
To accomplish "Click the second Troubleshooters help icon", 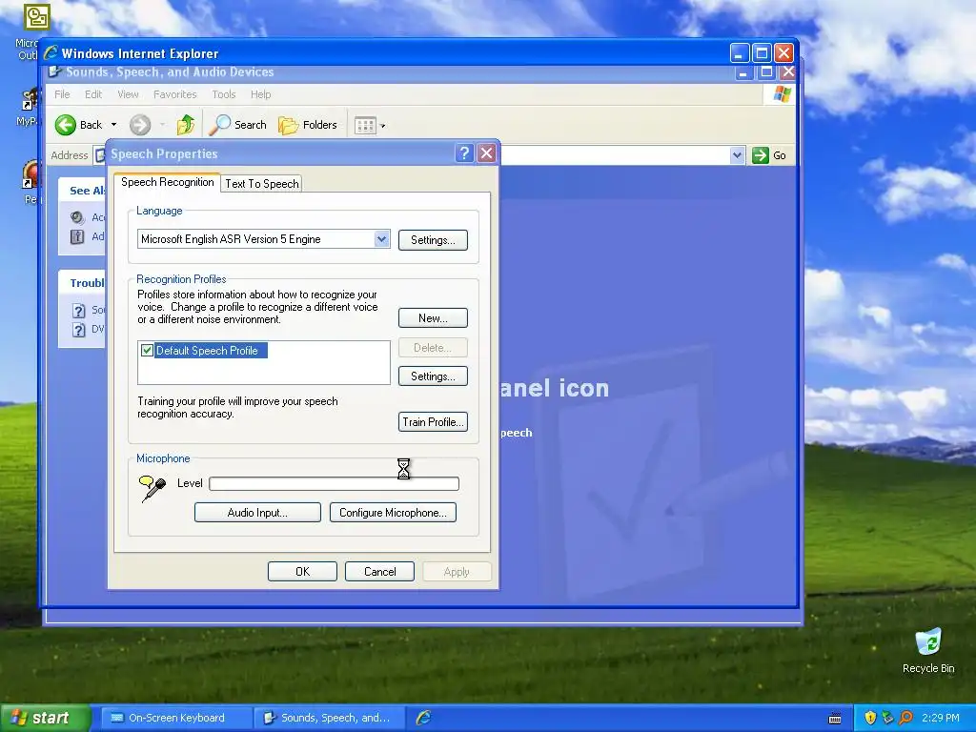I will [78, 330].
